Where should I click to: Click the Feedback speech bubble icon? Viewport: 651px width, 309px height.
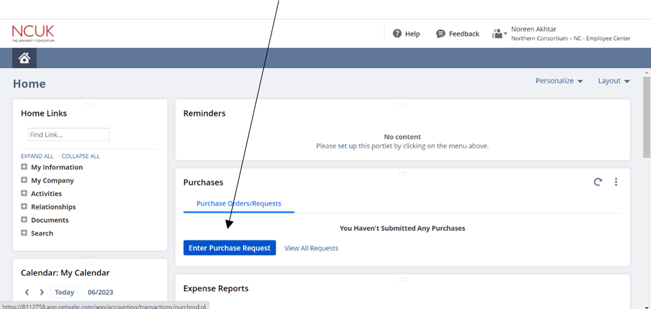click(x=440, y=33)
